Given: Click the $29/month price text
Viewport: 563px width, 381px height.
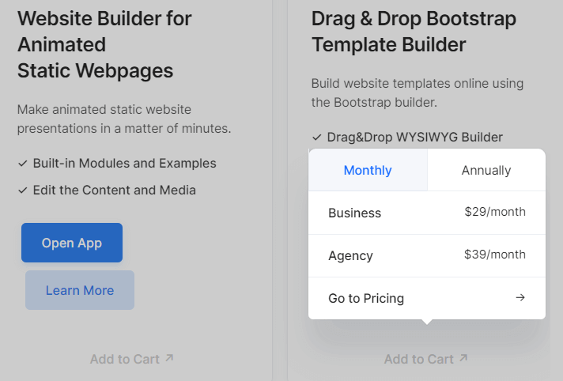Looking at the screenshot, I should coord(495,212).
